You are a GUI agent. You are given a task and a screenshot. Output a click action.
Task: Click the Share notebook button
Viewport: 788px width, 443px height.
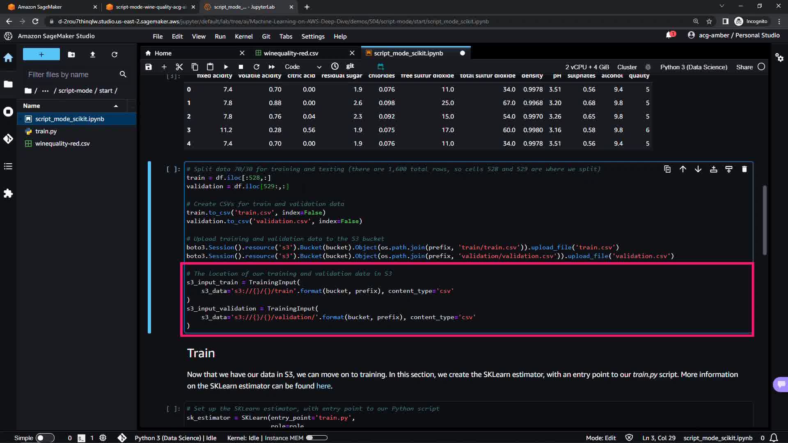point(744,67)
